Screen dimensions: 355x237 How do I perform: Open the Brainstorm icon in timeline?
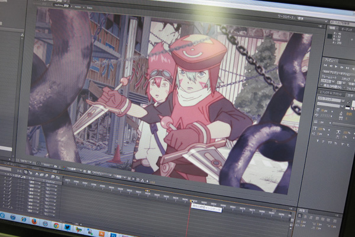pos(53,177)
